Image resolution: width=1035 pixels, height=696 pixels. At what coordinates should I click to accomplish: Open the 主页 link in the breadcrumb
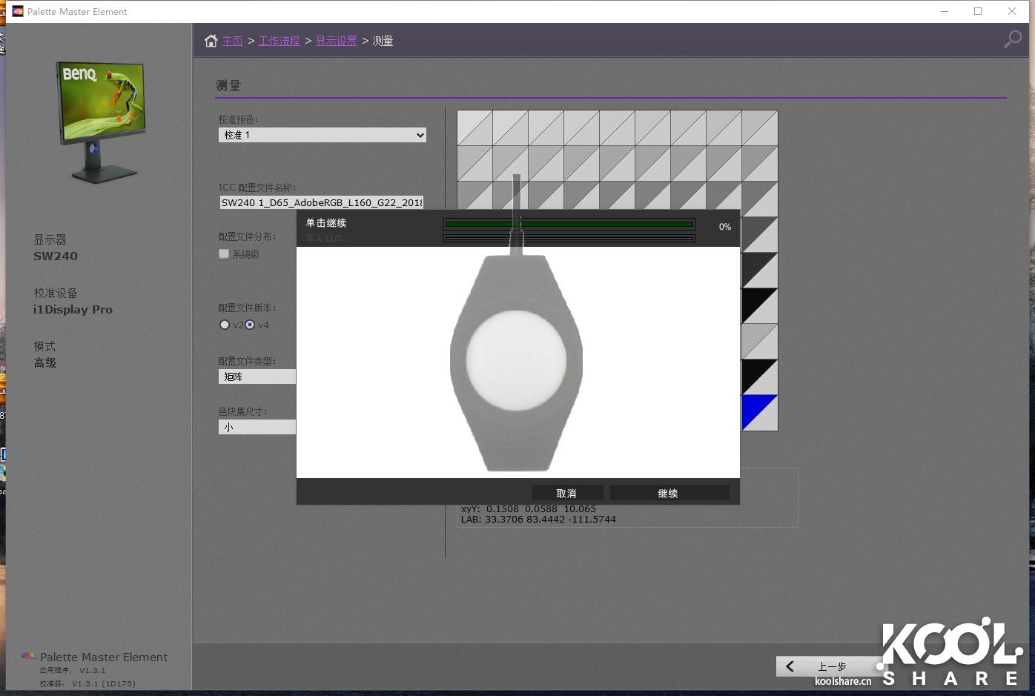[x=232, y=40]
